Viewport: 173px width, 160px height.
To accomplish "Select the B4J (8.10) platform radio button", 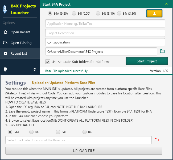I will point(98,13).
